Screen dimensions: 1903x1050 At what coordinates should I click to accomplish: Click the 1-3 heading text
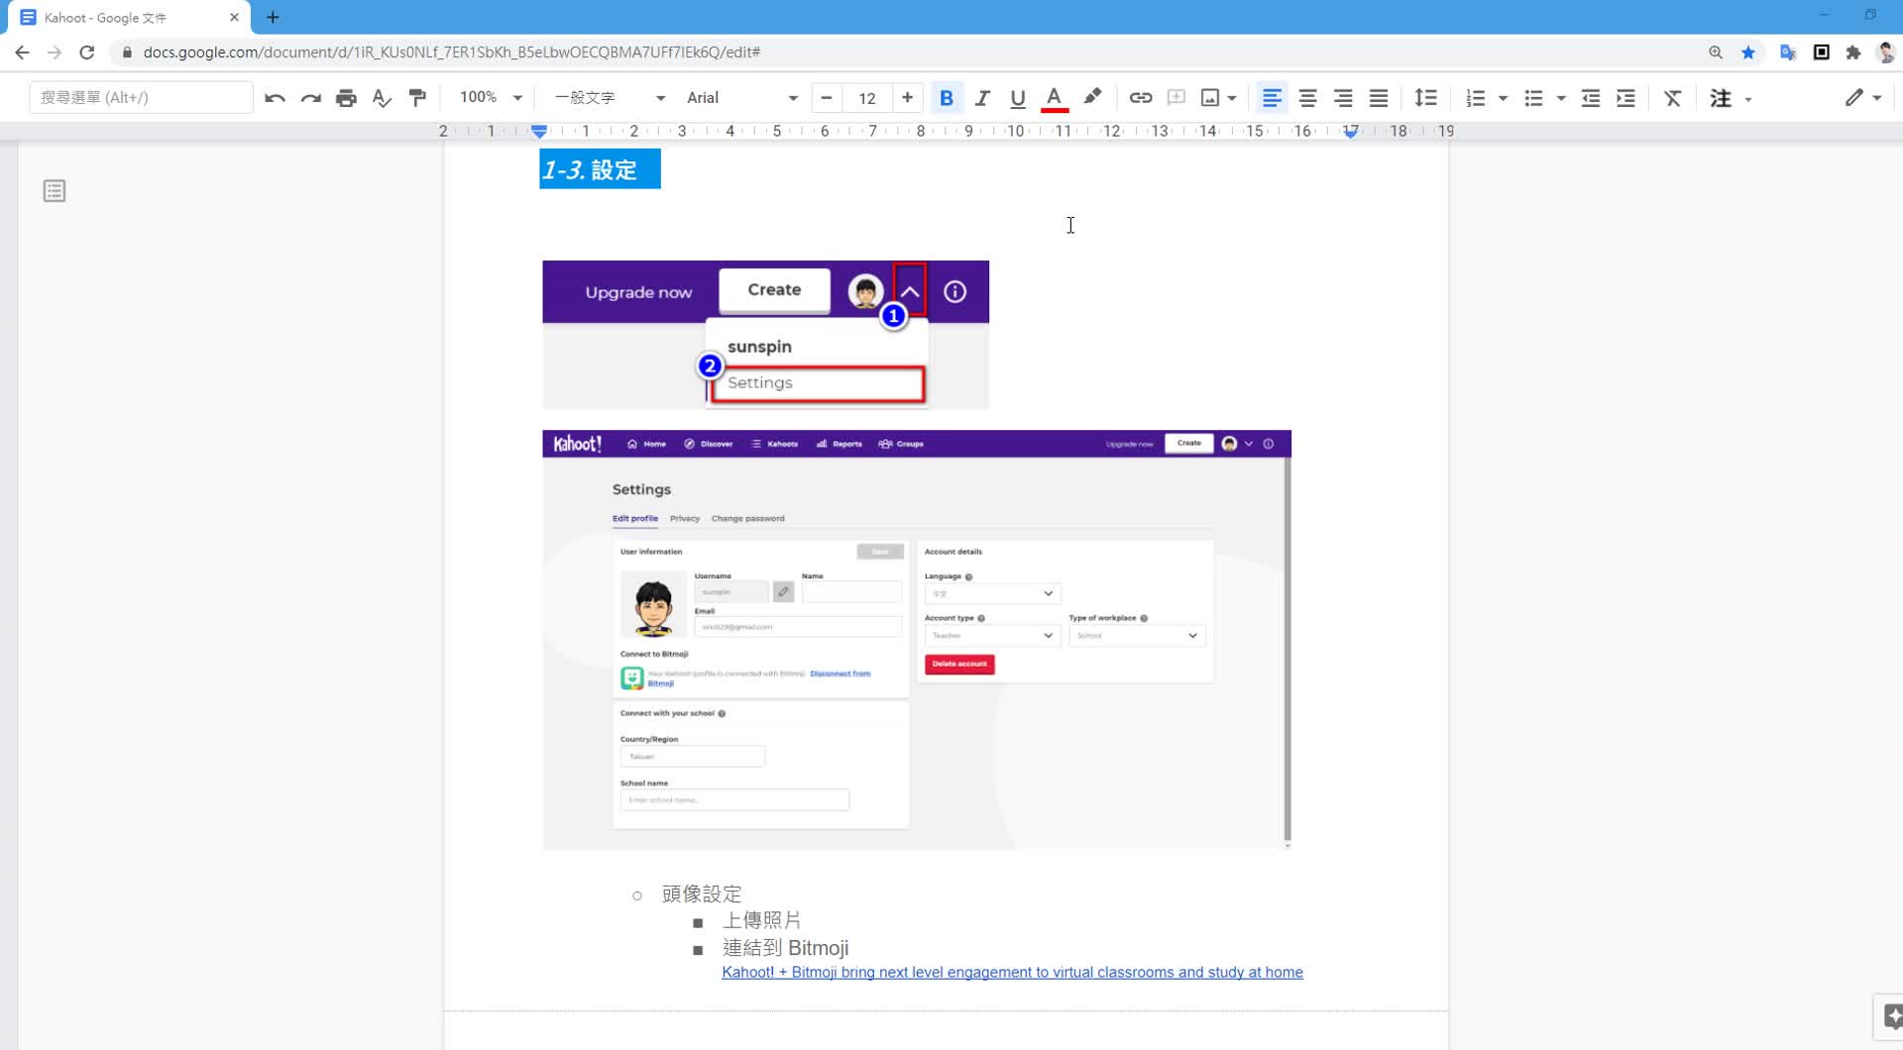point(600,169)
